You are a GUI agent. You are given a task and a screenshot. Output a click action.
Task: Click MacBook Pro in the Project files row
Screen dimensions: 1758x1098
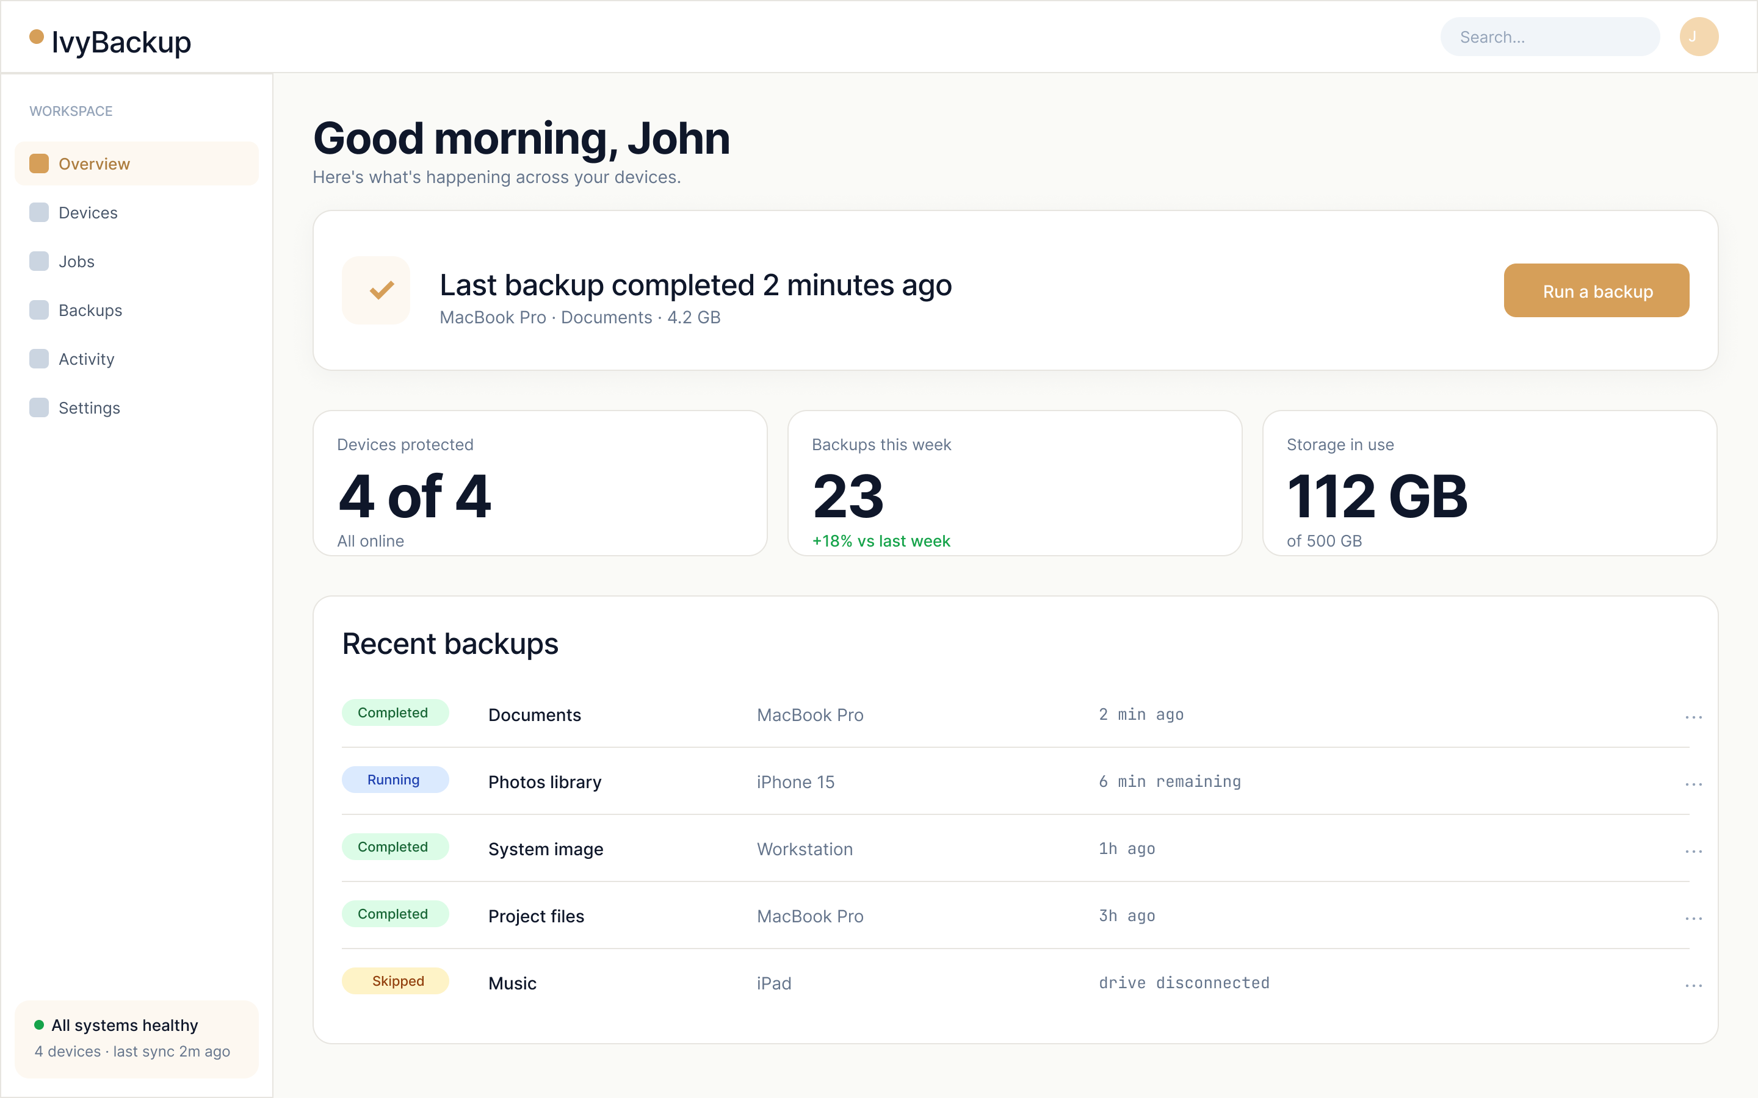click(x=810, y=916)
